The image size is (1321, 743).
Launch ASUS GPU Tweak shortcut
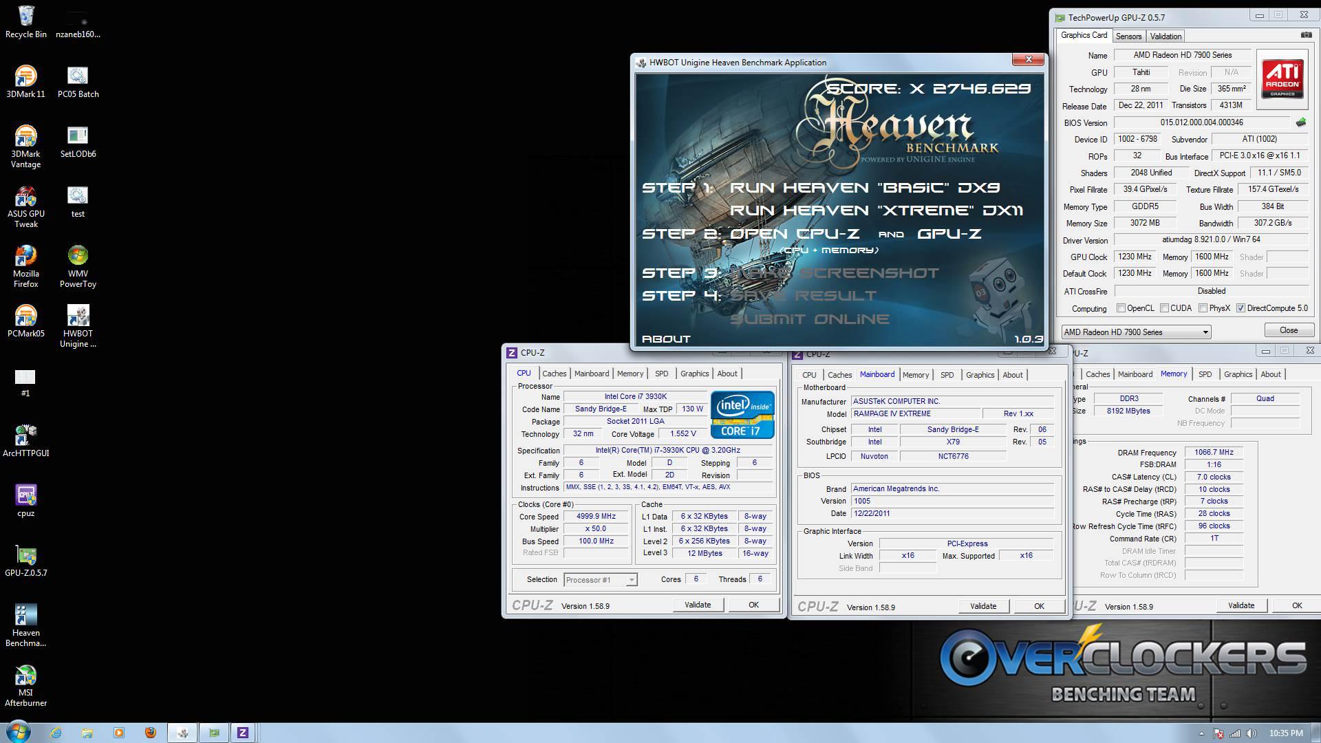click(x=25, y=206)
